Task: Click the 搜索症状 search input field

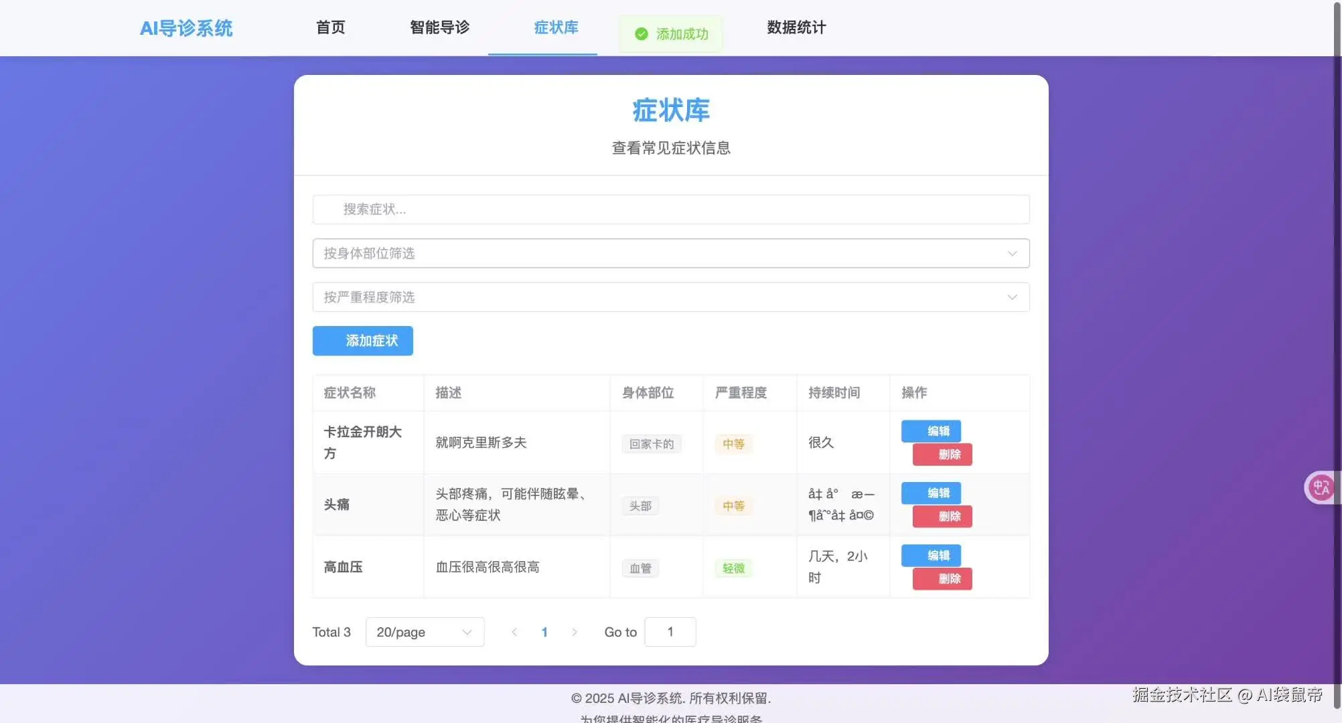Action: pos(670,210)
